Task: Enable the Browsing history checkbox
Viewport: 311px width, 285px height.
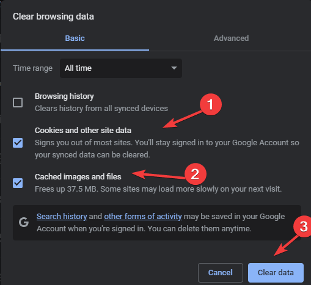Action: coord(18,103)
